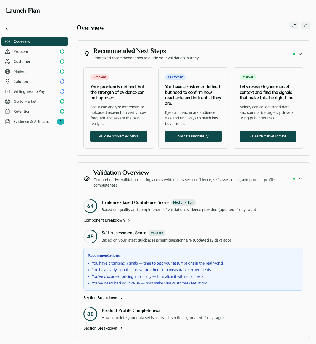
Task: Click the Evidence-Based Confidence Score ring gauge
Action: pyautogui.click(x=90, y=206)
